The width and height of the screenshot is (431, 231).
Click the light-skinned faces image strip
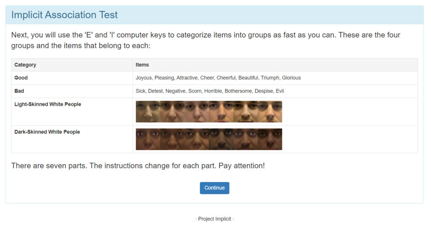pos(209,111)
